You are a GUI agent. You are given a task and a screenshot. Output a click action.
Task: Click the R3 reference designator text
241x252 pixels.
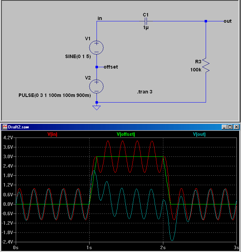pyautogui.click(x=198, y=62)
